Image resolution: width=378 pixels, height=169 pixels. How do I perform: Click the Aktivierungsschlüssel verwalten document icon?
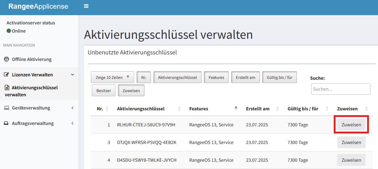click(7, 88)
